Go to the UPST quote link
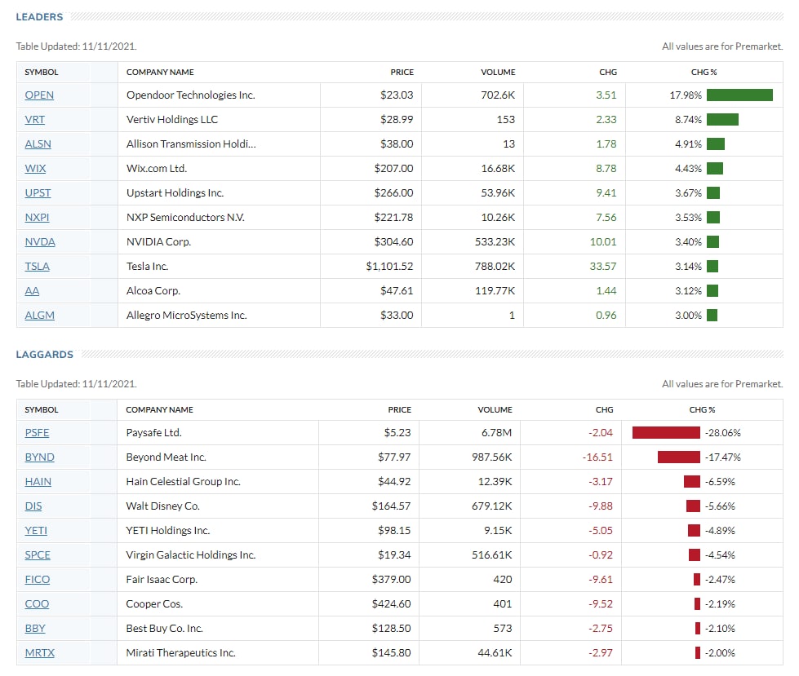The image size is (799, 676). point(38,193)
